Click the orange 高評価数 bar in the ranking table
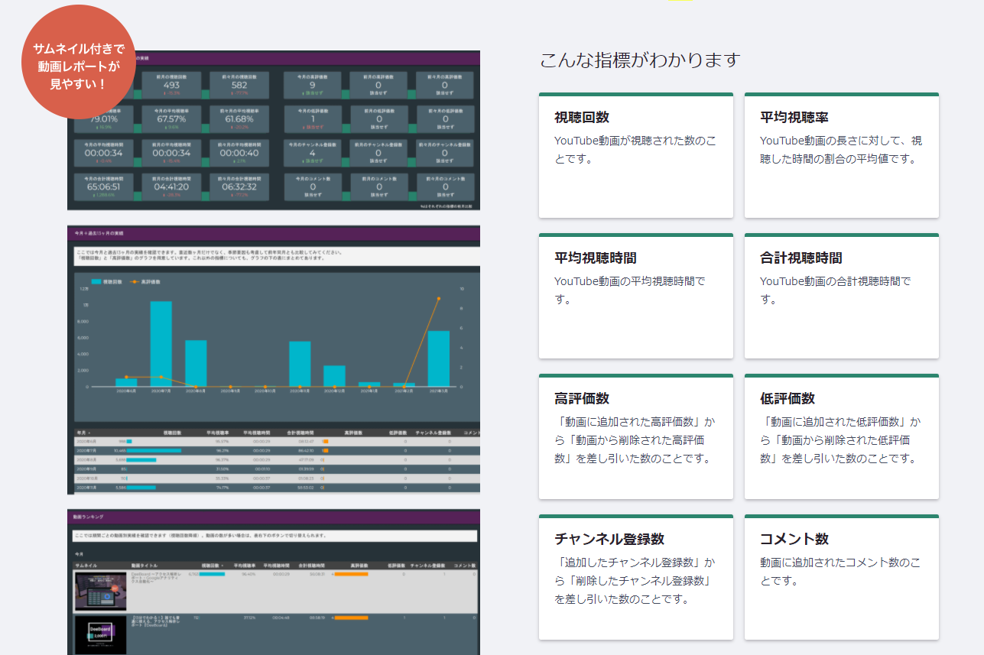Image resolution: width=984 pixels, height=655 pixels. [351, 573]
